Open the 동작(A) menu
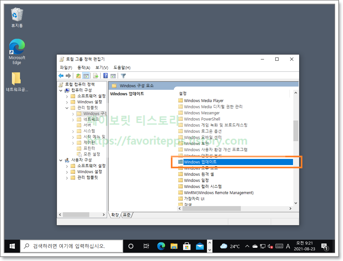The image size is (343, 261). click(84, 68)
